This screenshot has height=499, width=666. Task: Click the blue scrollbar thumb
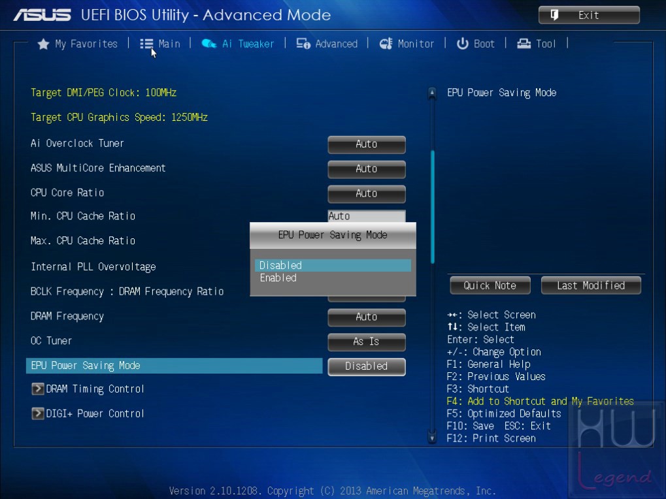coord(433,206)
